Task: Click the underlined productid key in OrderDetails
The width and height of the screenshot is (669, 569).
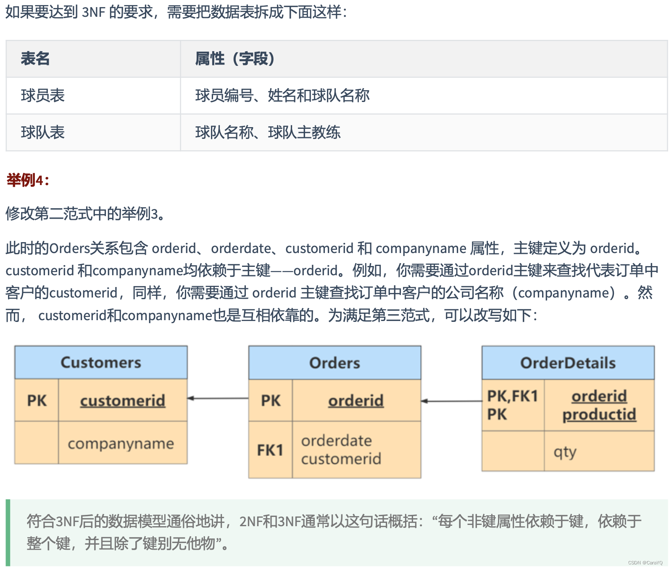Action: (599, 415)
